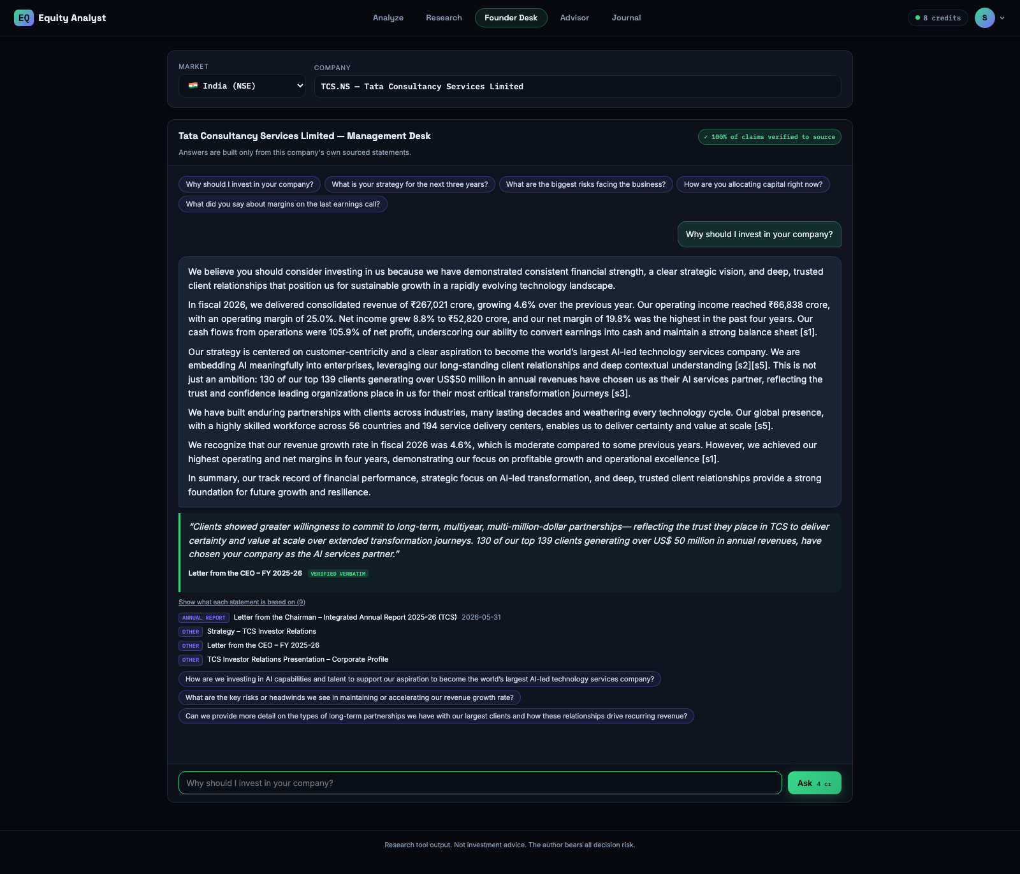Image resolution: width=1020 pixels, height=874 pixels.
Task: Open the India (NSE) market dropdown
Action: 242,86
